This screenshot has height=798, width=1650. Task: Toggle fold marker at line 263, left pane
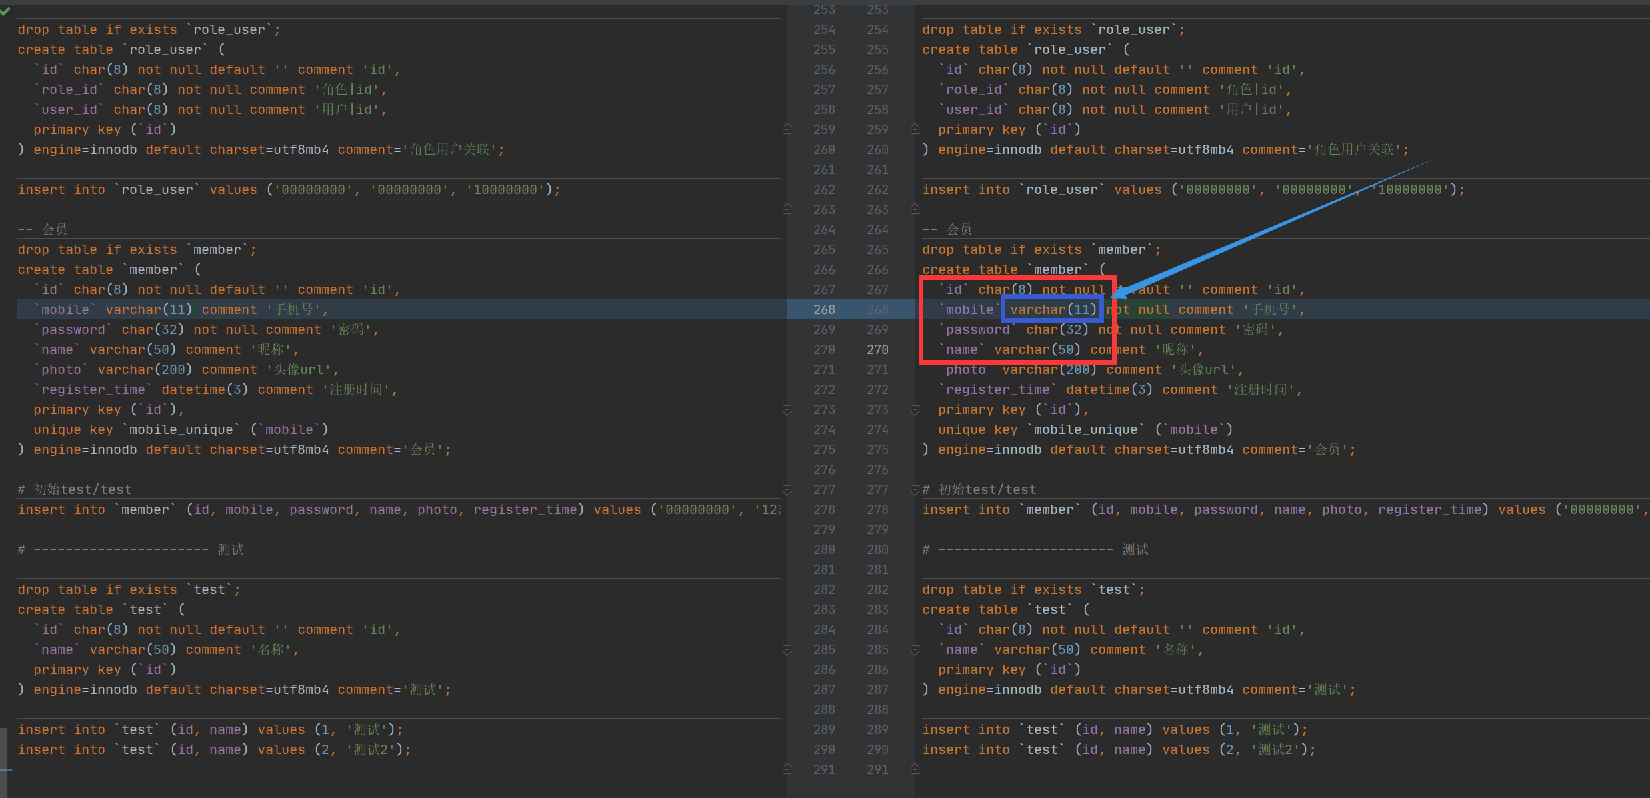click(x=787, y=209)
